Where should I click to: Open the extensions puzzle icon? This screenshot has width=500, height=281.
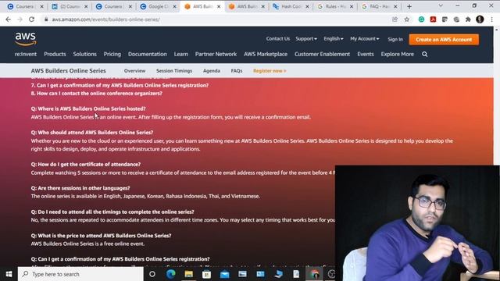[x=468, y=20]
